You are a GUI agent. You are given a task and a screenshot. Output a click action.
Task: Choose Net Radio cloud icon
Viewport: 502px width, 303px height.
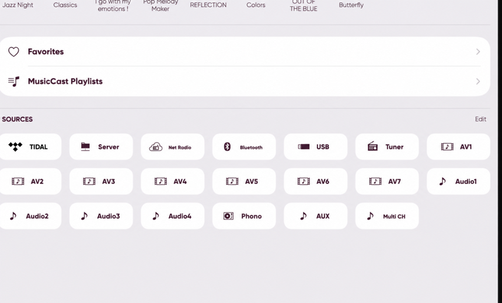click(156, 147)
